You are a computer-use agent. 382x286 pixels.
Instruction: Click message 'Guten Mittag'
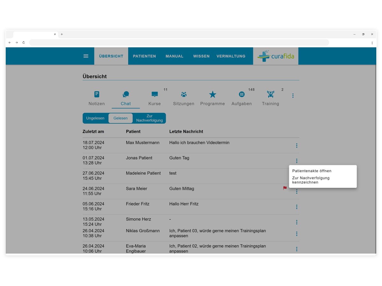182,188
